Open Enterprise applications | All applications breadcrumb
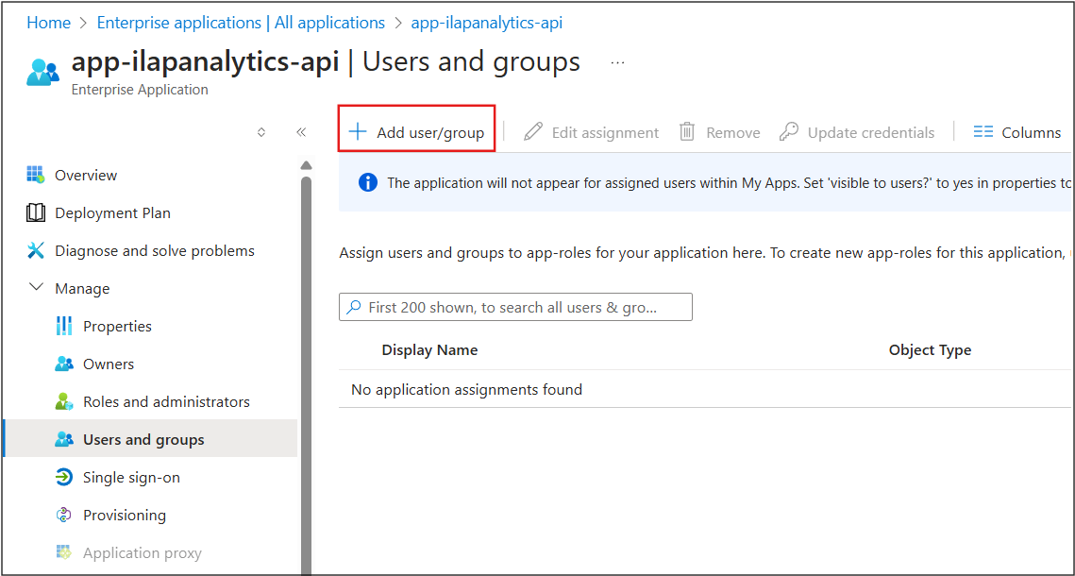This screenshot has height=576, width=1075. [x=241, y=23]
